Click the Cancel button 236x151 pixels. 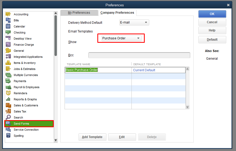tap(212, 22)
